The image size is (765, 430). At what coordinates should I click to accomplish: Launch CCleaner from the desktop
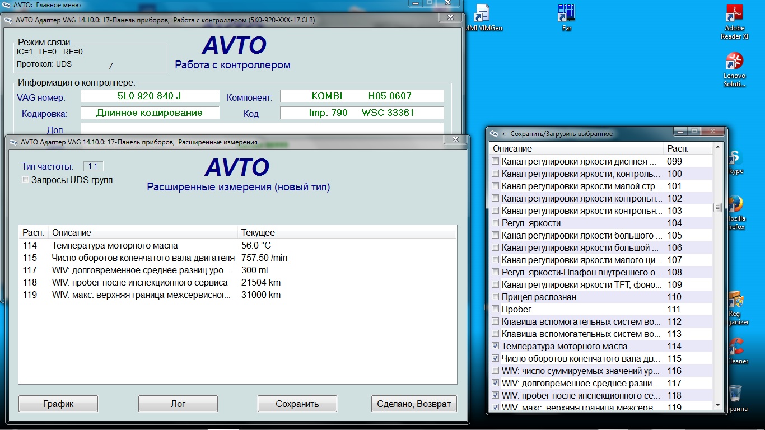point(735,347)
